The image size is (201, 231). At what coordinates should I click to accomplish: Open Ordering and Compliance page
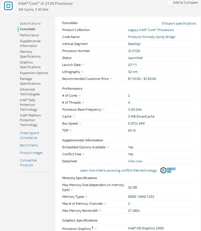pyautogui.click(x=29, y=135)
